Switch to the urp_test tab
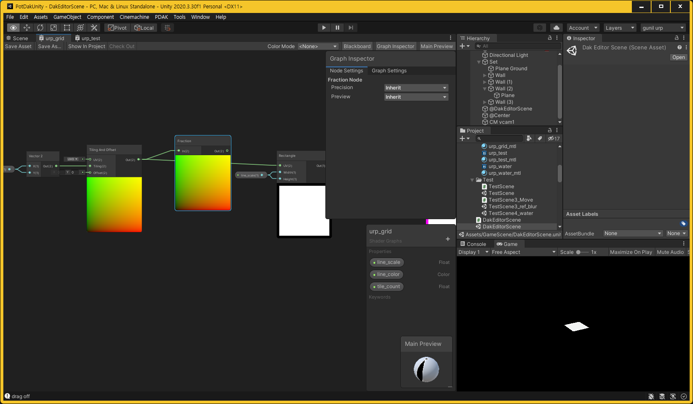Viewport: 693px width, 404px height. pyautogui.click(x=88, y=38)
